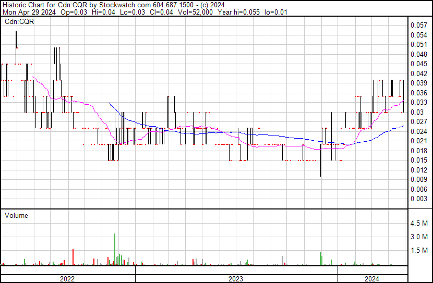Click the 0.045 price axis label
The height and width of the screenshot is (283, 433).
click(418, 64)
